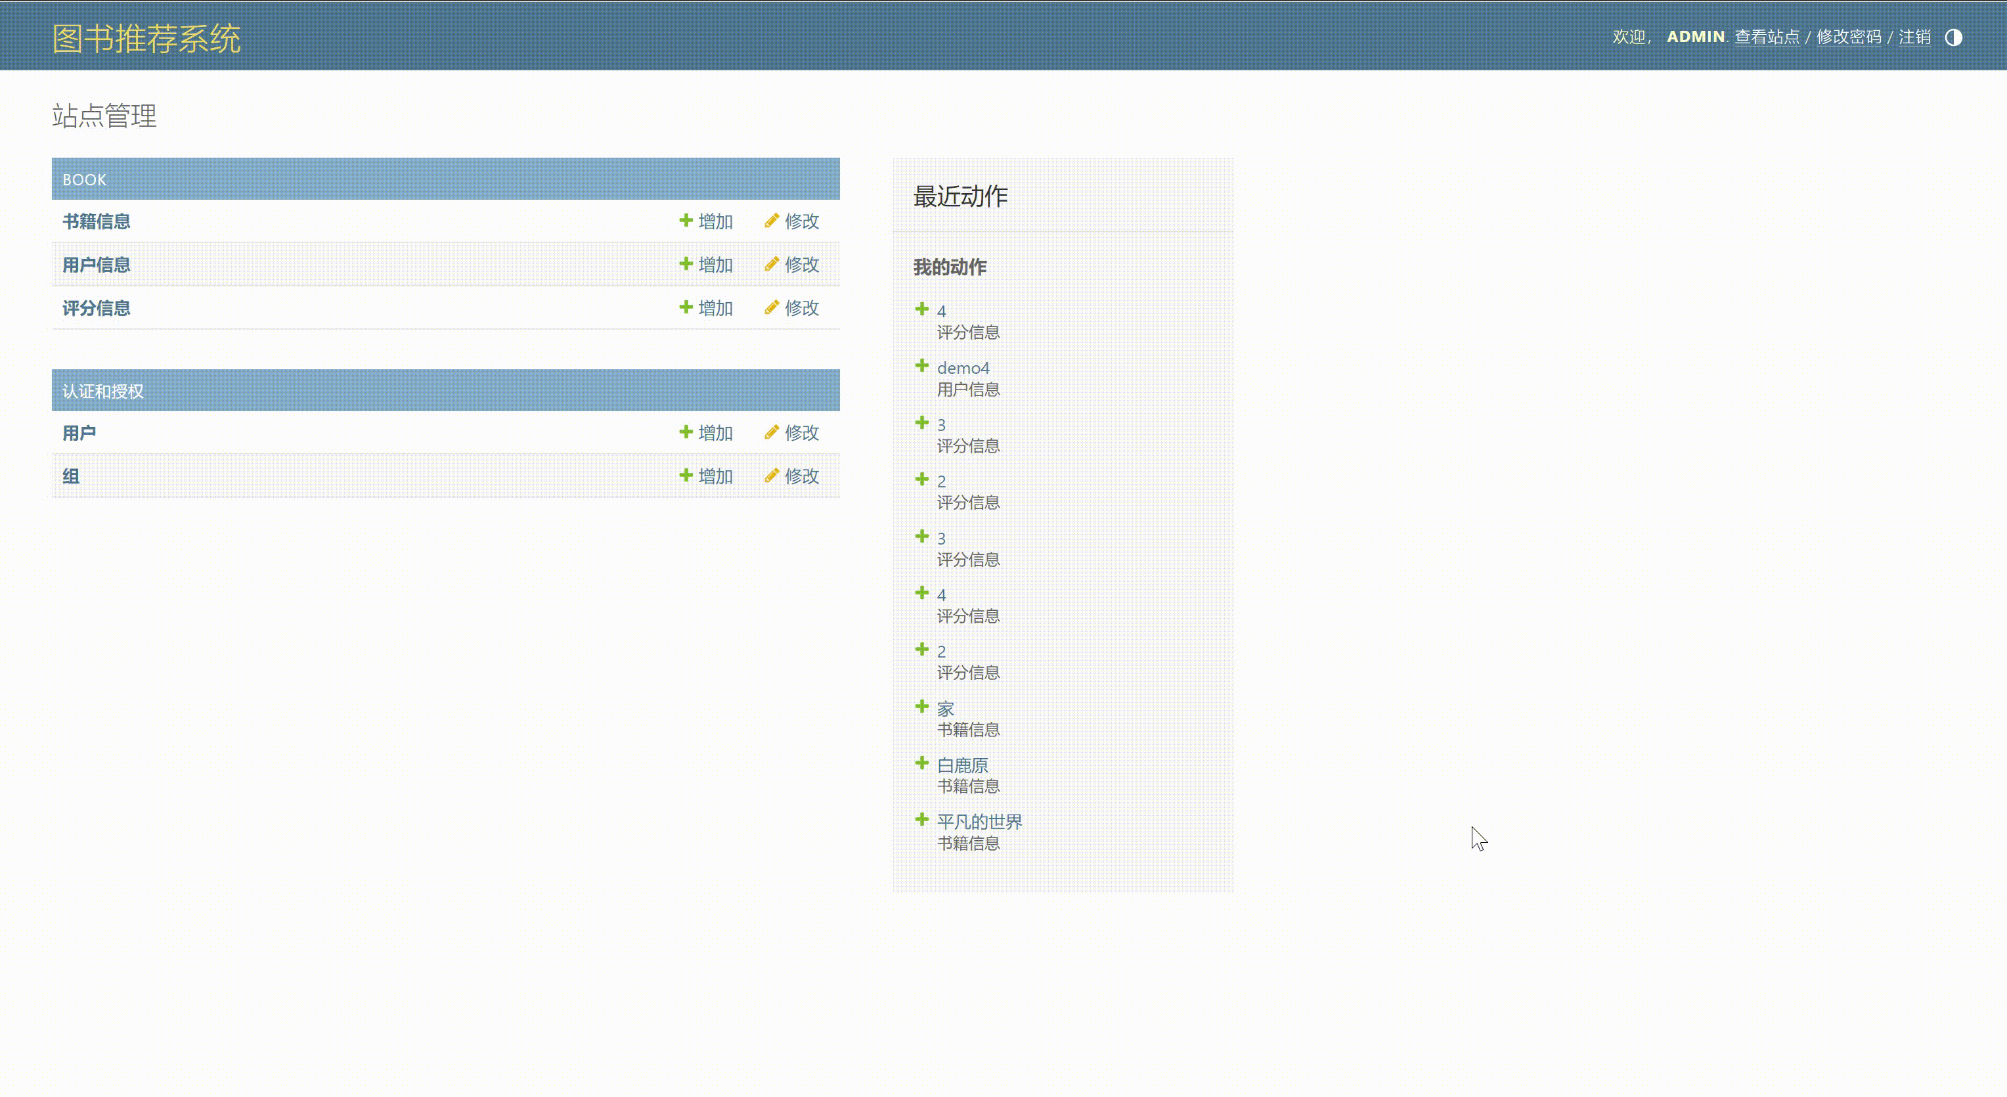Click the 图书推荐系统 site title
This screenshot has height=1097, width=2007.
(146, 38)
